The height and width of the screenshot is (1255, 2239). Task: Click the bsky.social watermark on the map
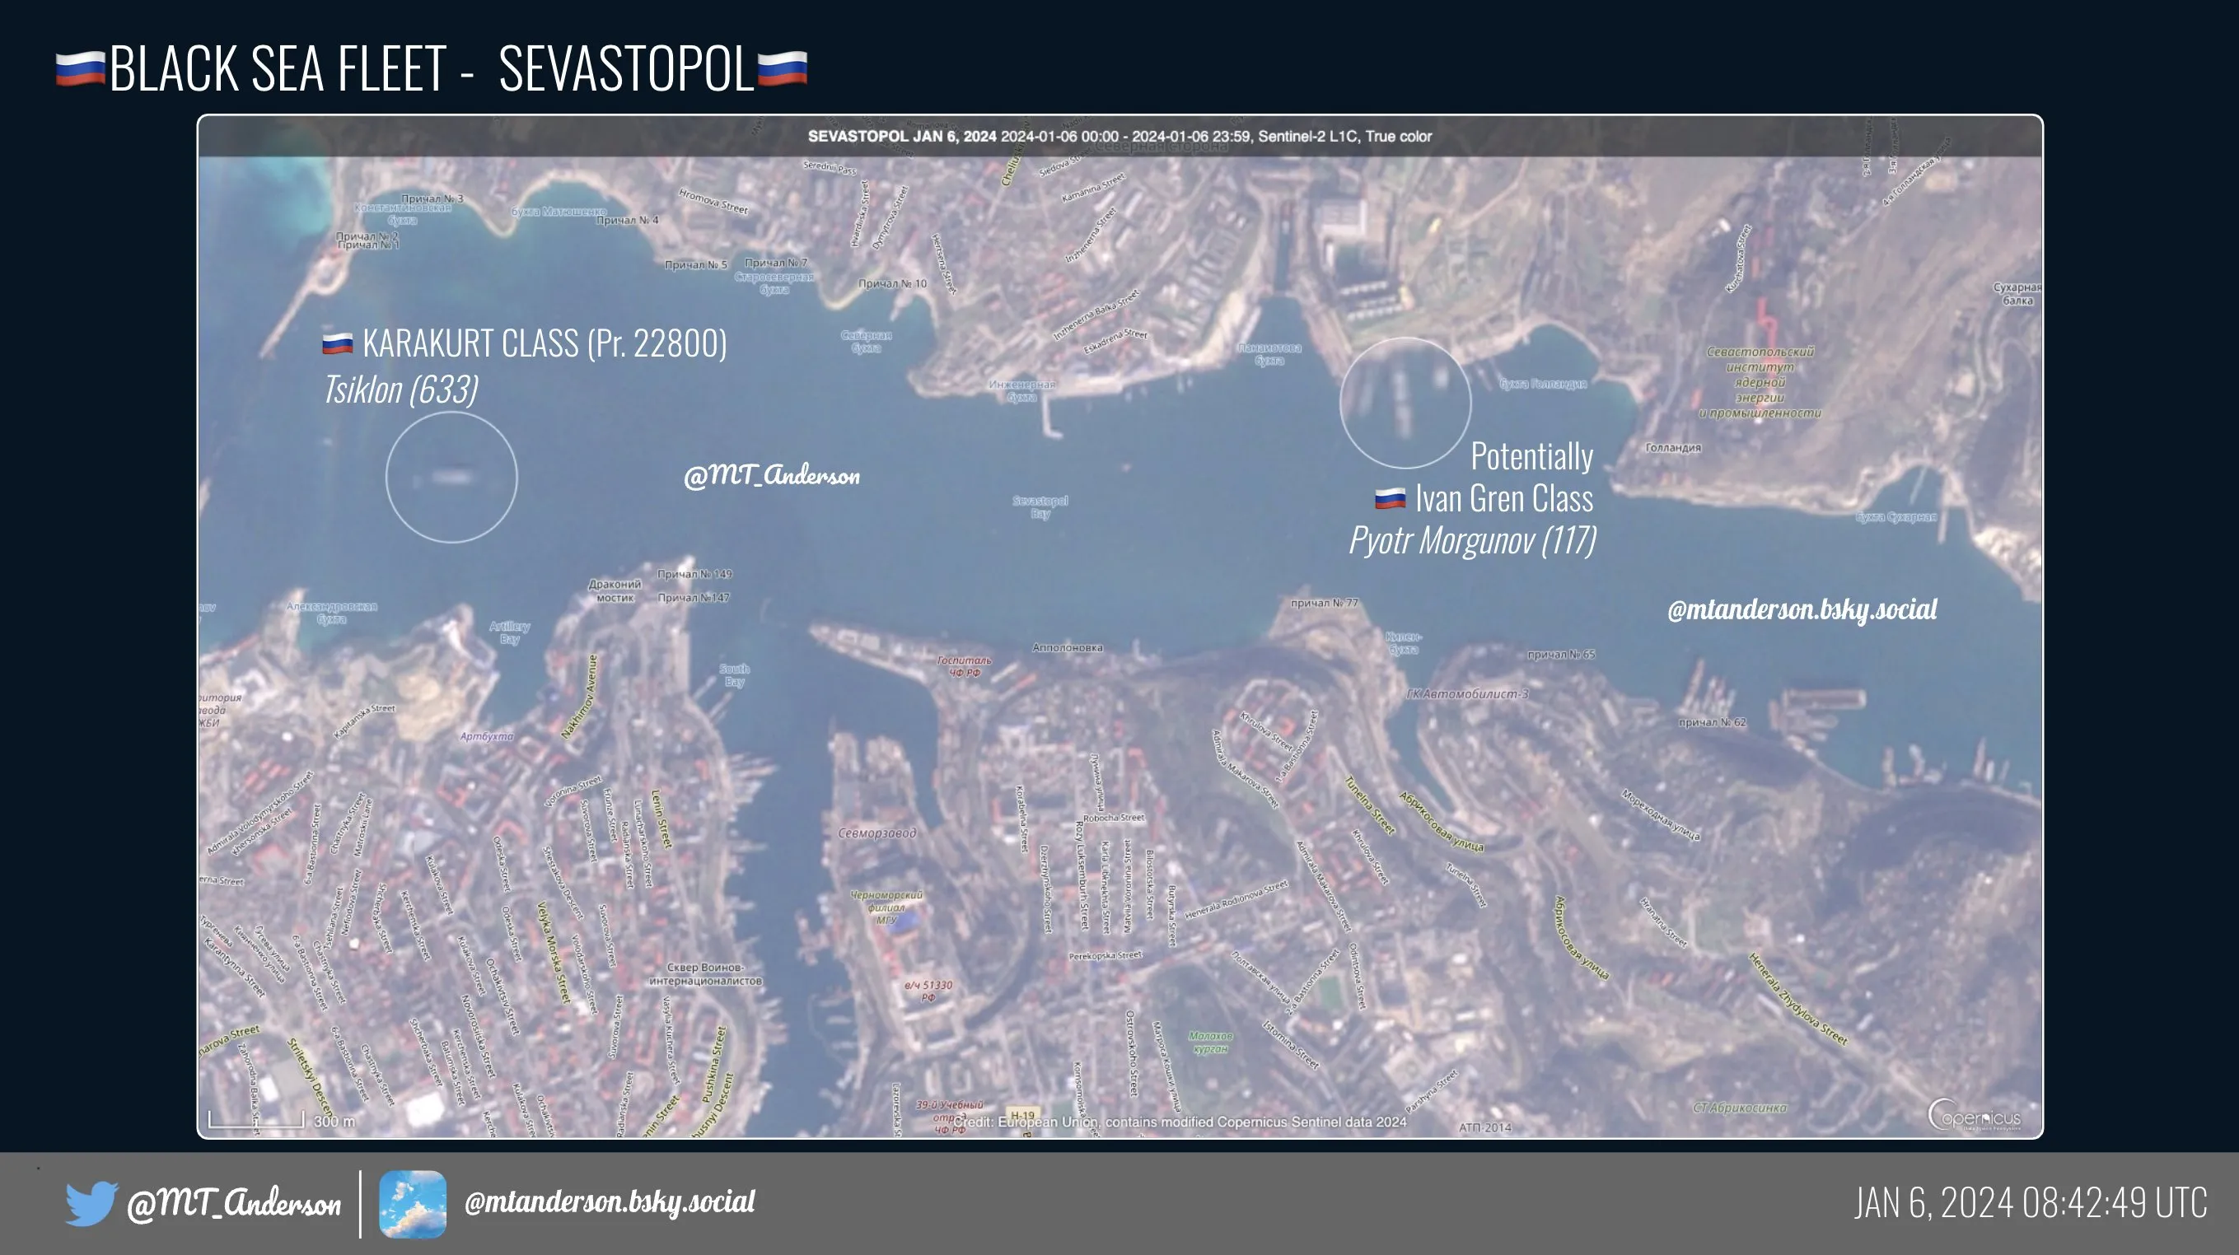(1802, 609)
